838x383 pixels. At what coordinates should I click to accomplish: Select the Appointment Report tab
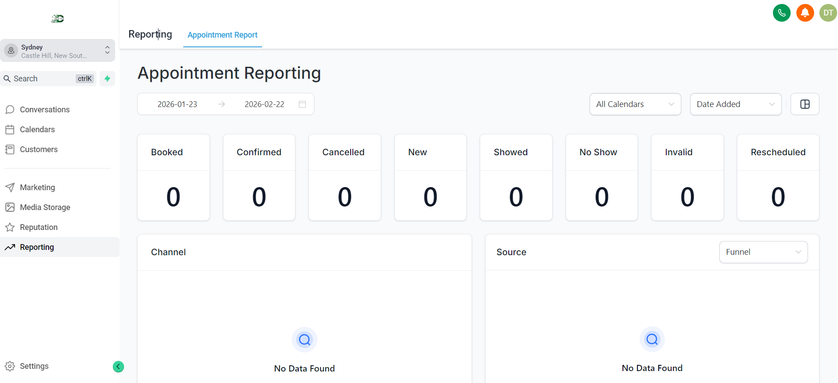click(x=222, y=35)
